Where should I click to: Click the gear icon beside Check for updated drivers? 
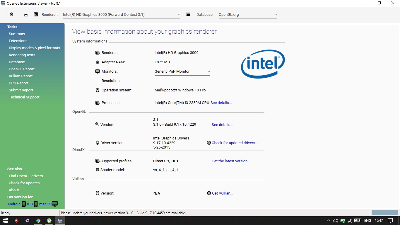click(209, 143)
